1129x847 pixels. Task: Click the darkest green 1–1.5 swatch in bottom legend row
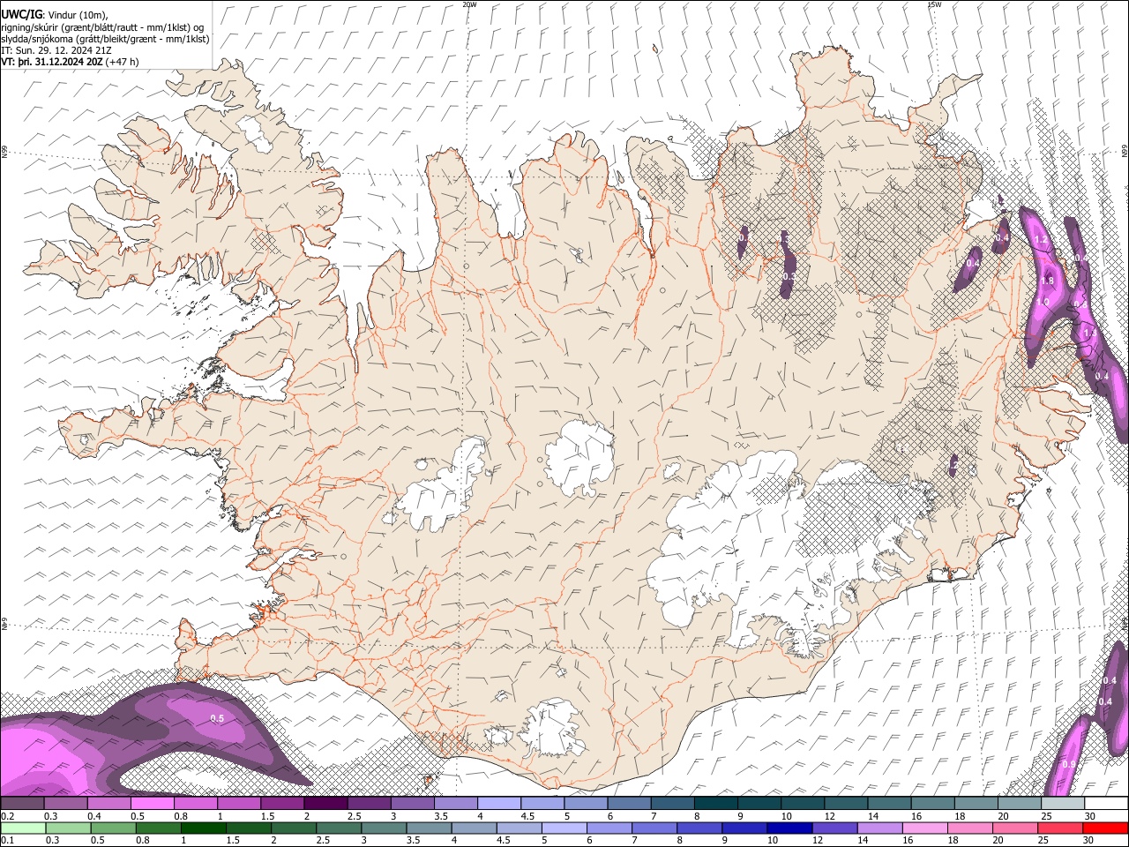pyautogui.click(x=204, y=828)
